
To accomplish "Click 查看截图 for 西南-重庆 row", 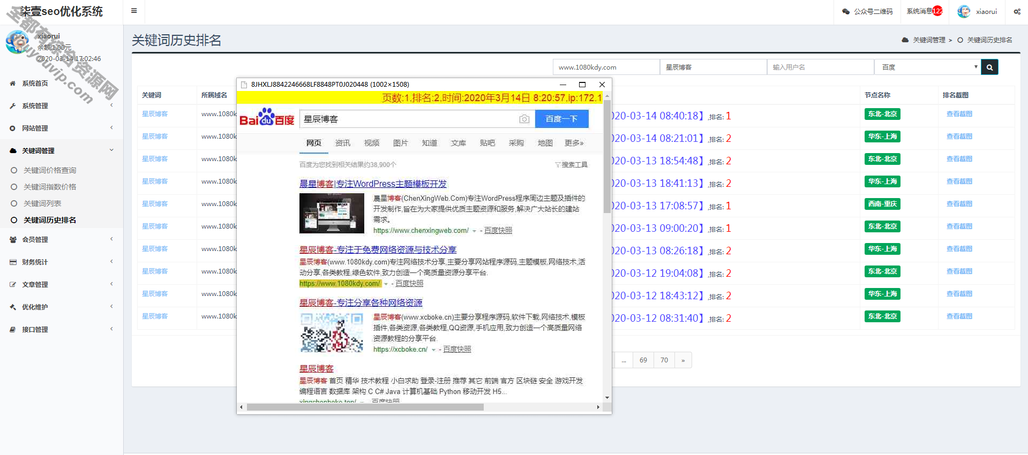I will pos(959,204).
